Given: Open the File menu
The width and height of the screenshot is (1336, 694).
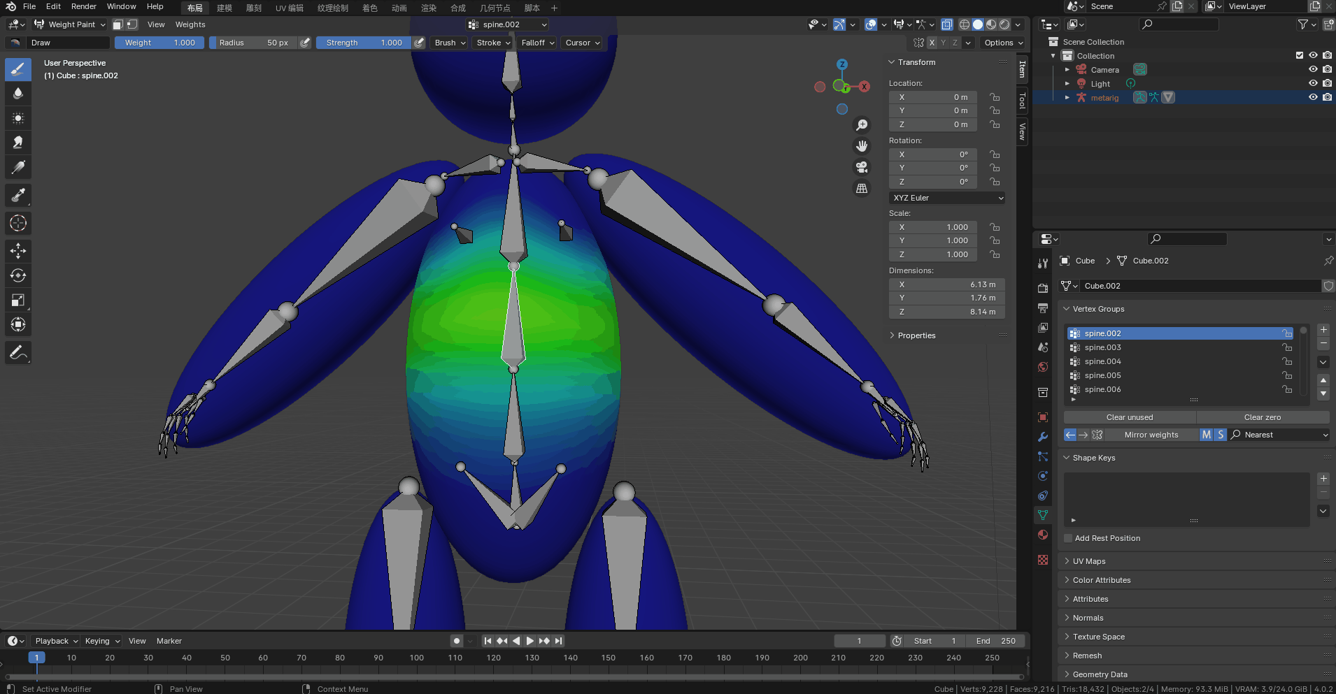Looking at the screenshot, I should (x=29, y=6).
